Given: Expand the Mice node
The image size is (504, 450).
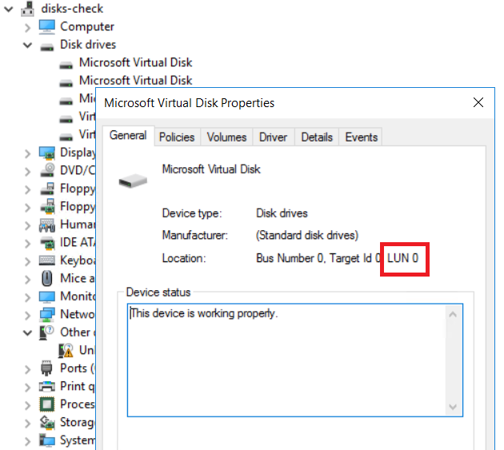Looking at the screenshot, I should click(x=28, y=279).
